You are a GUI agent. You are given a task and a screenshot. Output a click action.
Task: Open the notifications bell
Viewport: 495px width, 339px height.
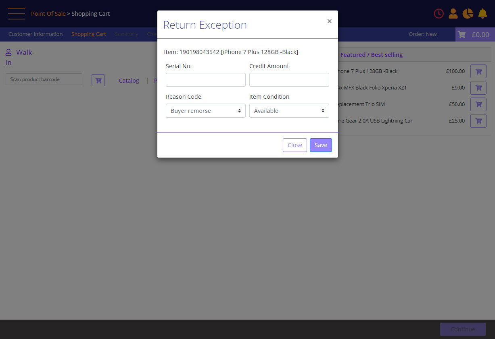pyautogui.click(x=482, y=14)
